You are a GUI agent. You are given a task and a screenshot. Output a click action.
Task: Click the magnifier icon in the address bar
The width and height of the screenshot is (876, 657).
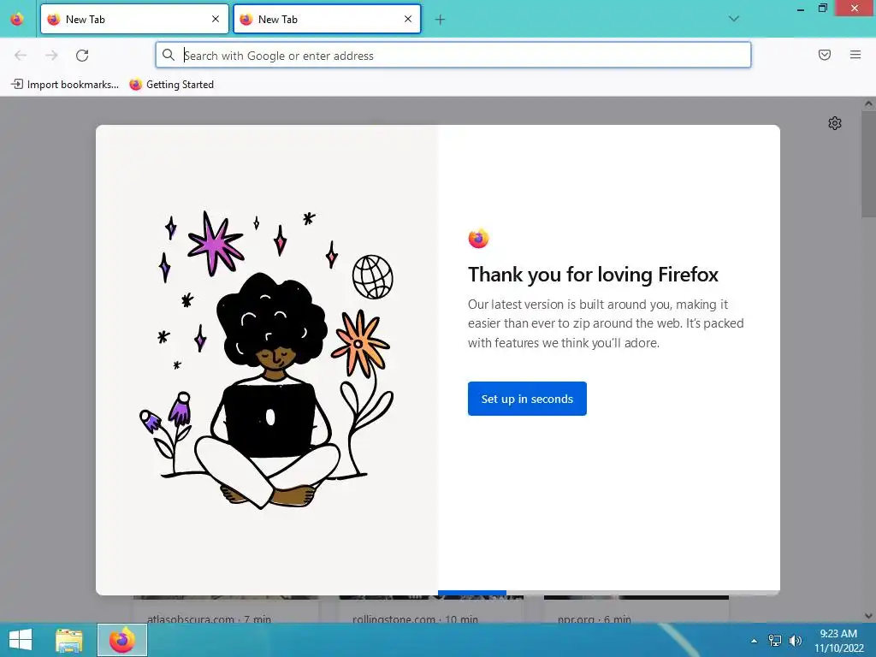click(x=169, y=55)
